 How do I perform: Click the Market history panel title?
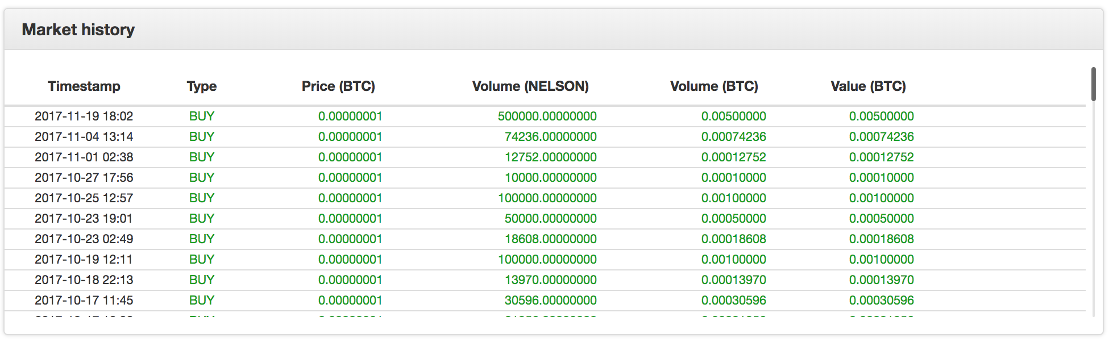pyautogui.click(x=78, y=30)
